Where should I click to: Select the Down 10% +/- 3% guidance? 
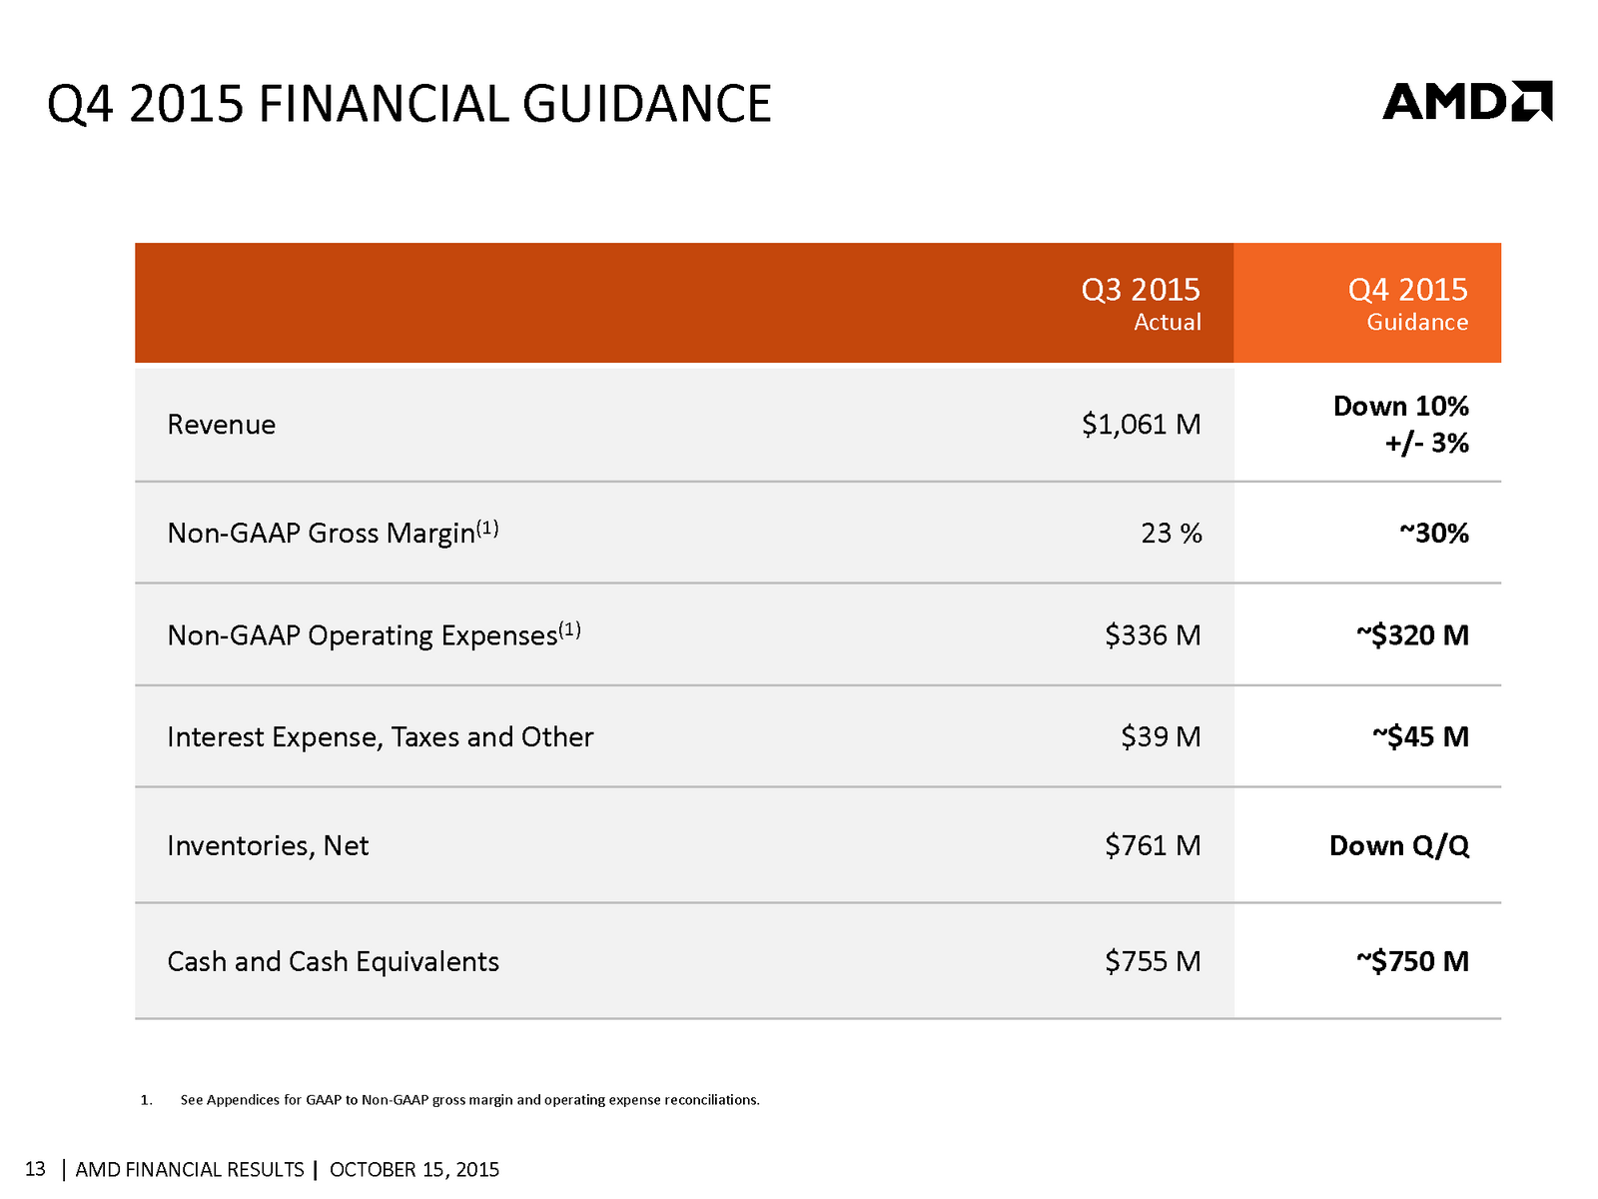tap(1401, 425)
